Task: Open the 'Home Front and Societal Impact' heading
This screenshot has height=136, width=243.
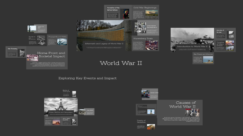Action: point(51,55)
